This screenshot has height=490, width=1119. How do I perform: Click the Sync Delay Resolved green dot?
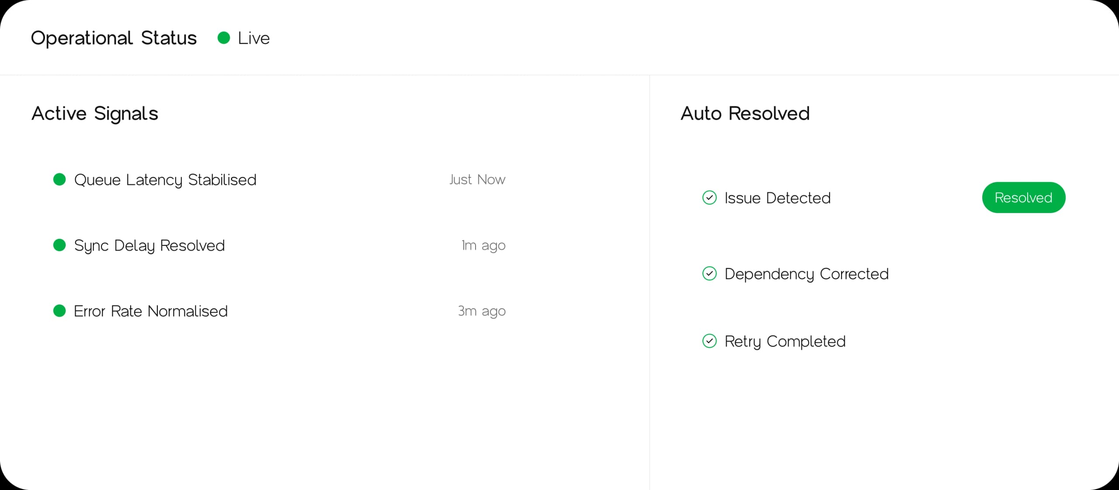pos(59,245)
